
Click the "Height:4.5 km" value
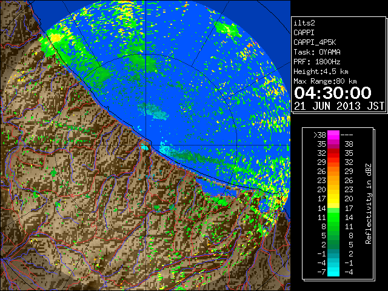[321, 72]
